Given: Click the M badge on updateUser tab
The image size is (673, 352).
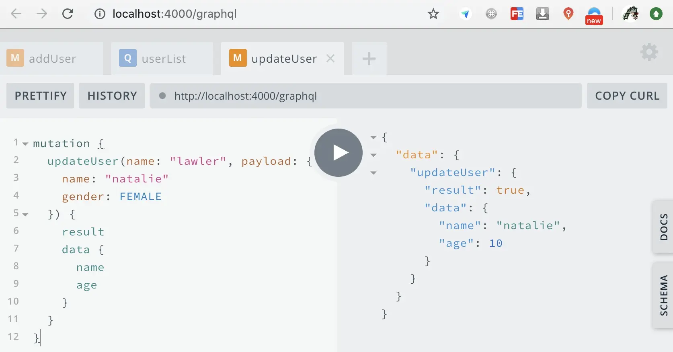Looking at the screenshot, I should pos(238,58).
